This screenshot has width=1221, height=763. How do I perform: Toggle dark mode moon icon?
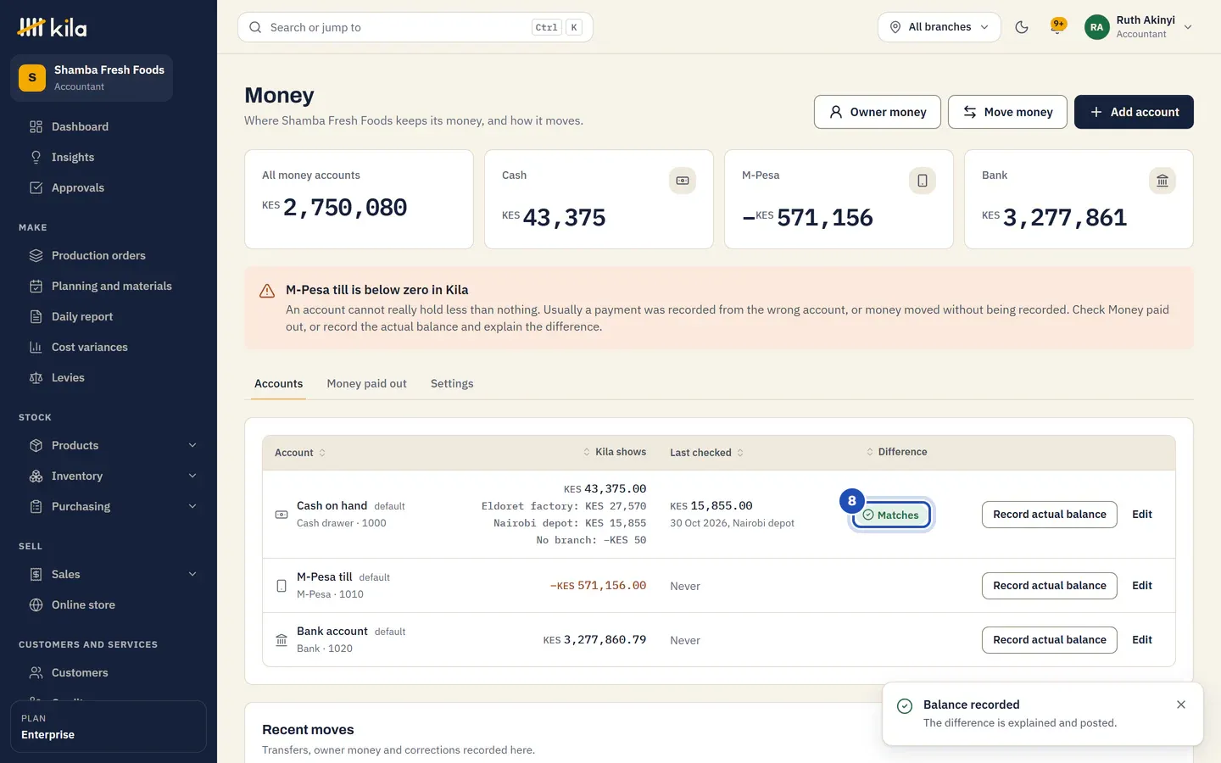pyautogui.click(x=1022, y=27)
